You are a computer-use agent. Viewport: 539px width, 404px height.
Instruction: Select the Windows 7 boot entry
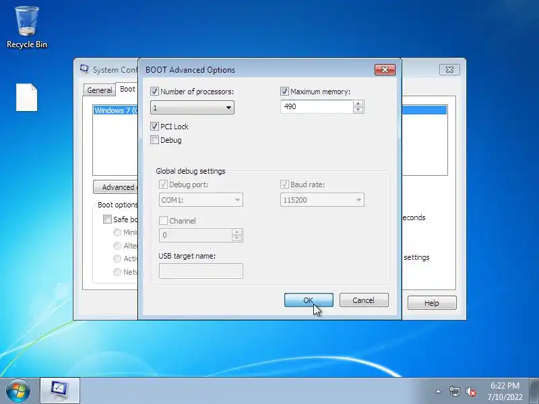[116, 110]
